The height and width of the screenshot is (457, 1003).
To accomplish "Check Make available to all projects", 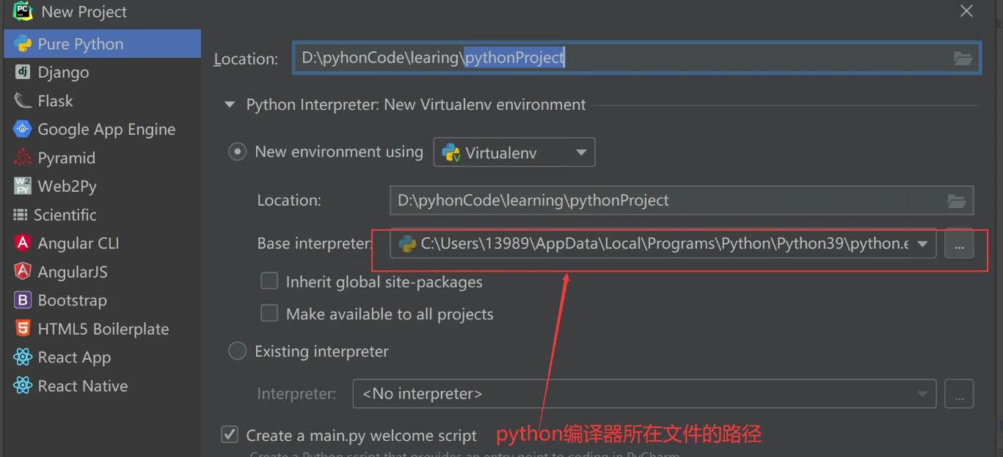I will point(269,313).
